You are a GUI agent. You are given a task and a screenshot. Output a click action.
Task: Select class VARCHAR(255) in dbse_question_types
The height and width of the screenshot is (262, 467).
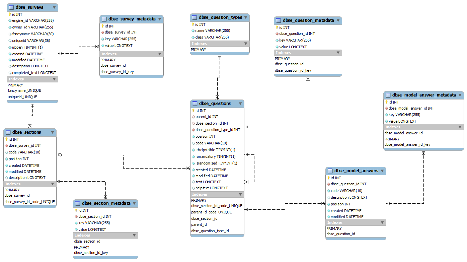[212, 37]
